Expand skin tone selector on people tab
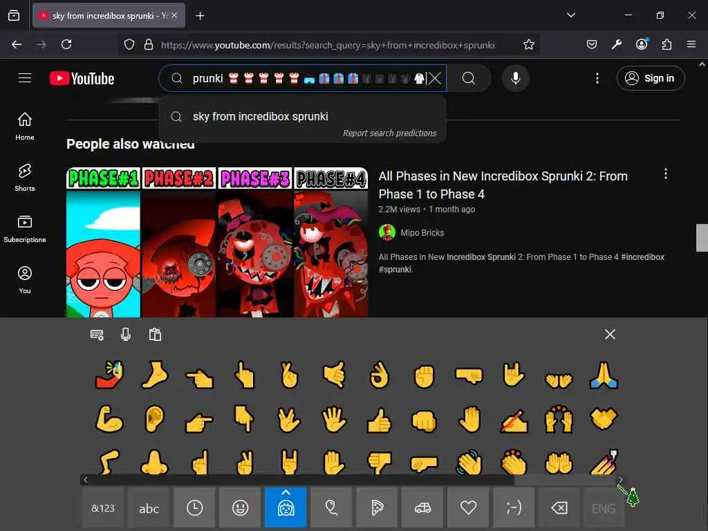Image resolution: width=708 pixels, height=531 pixels. click(286, 492)
